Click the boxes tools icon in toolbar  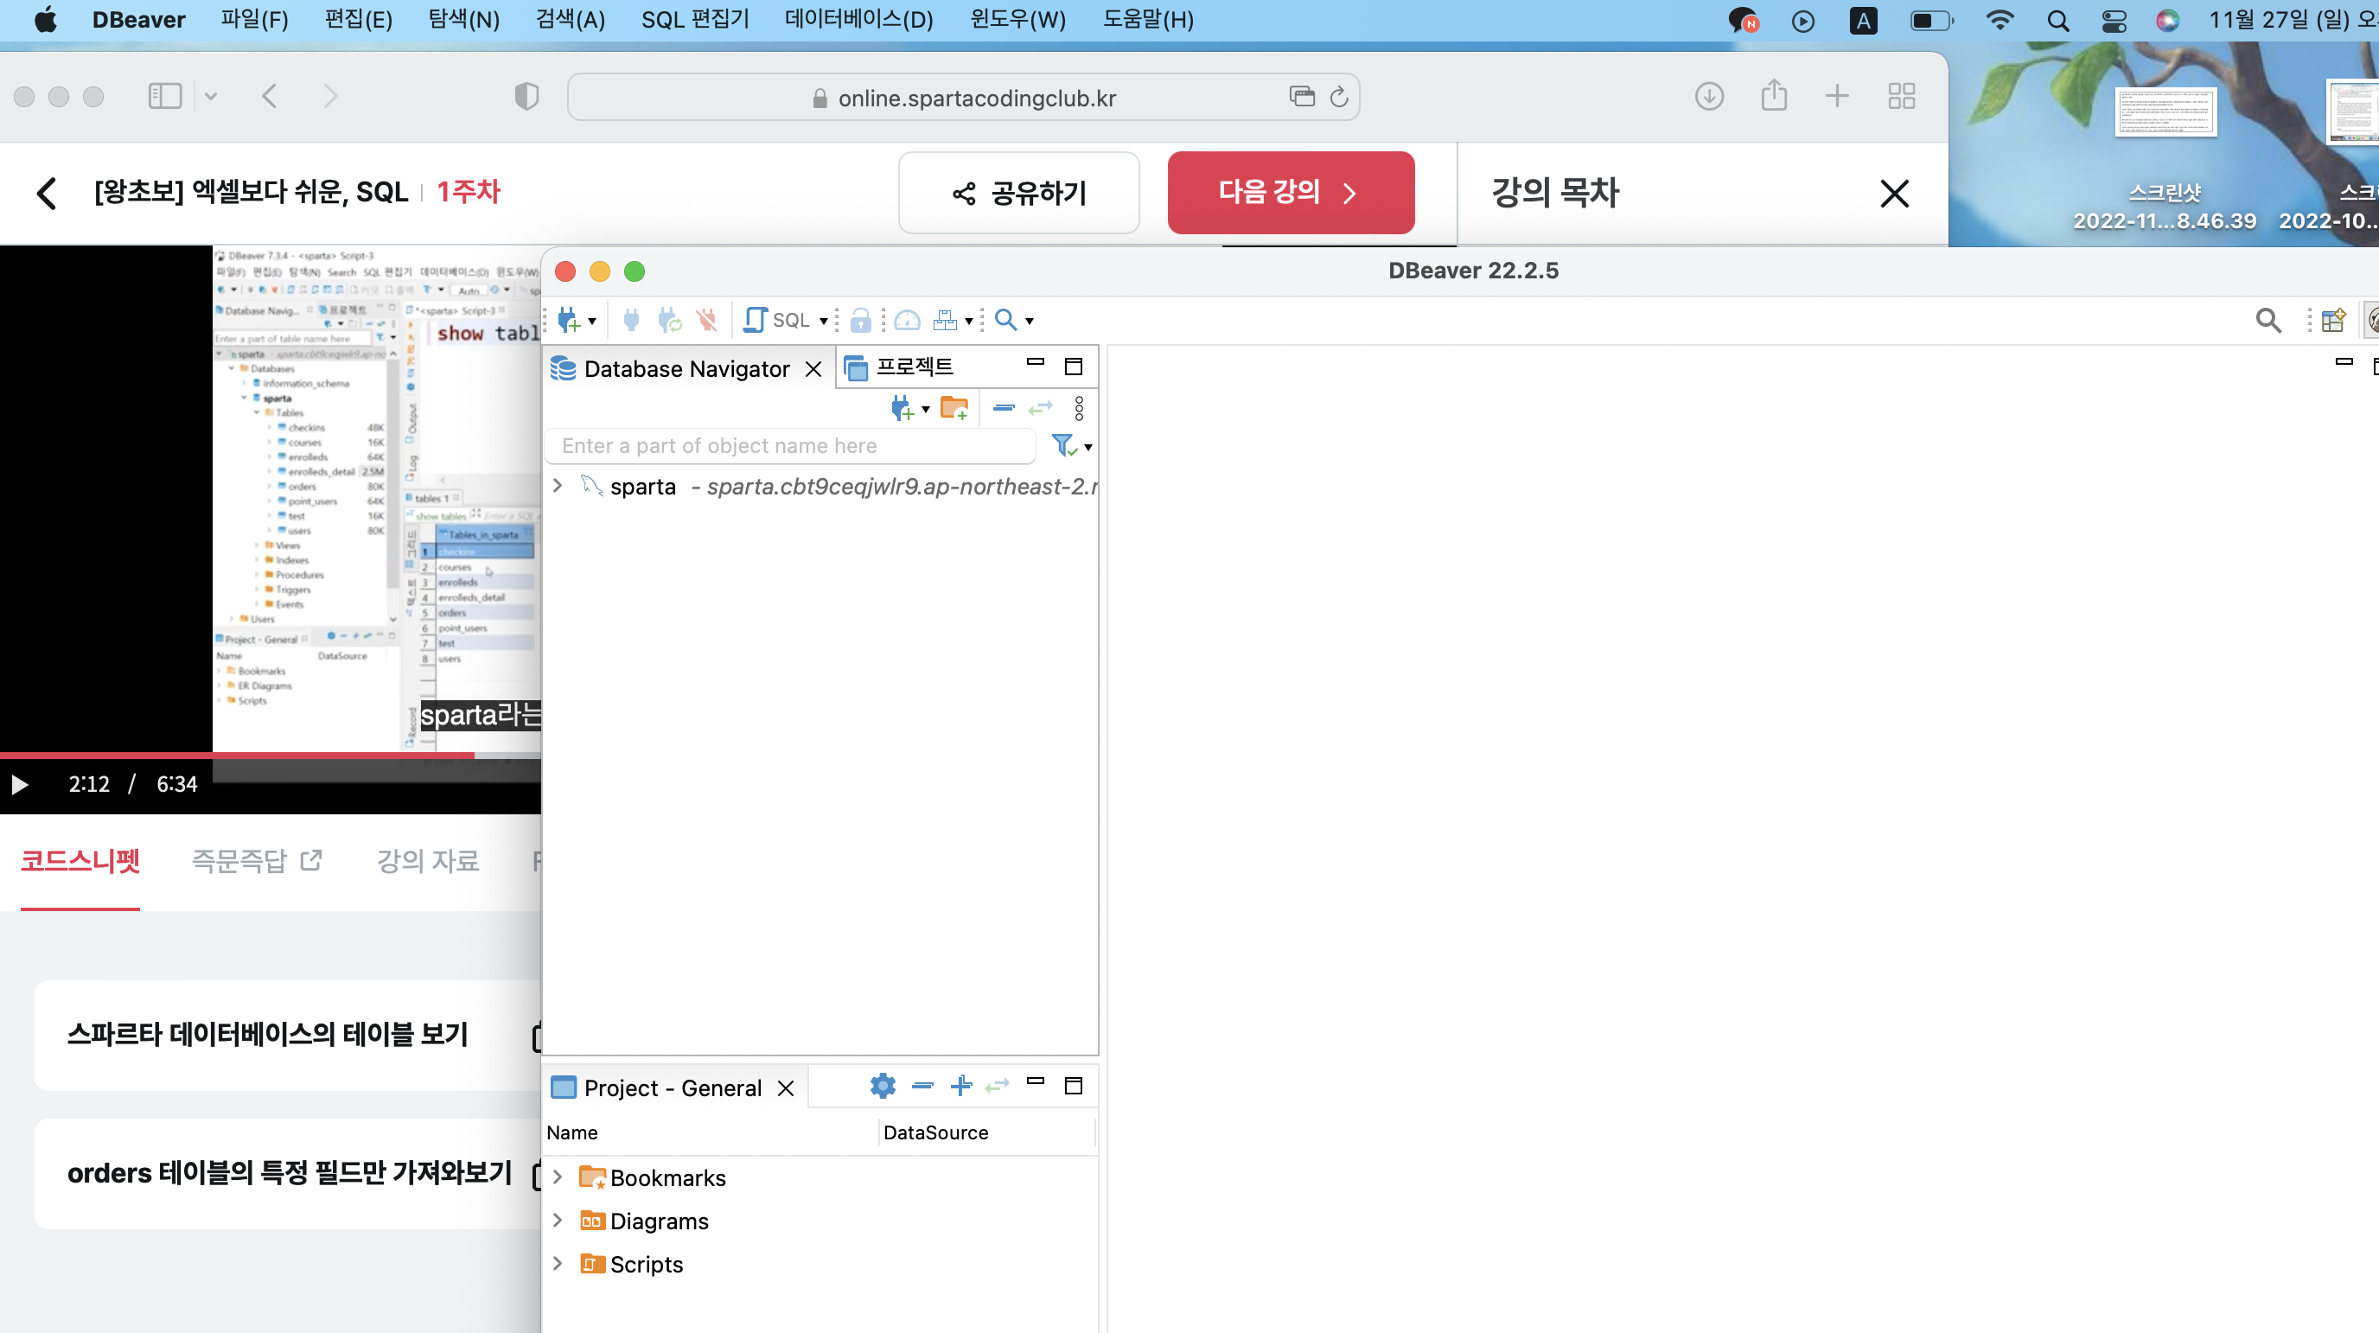[x=945, y=320]
